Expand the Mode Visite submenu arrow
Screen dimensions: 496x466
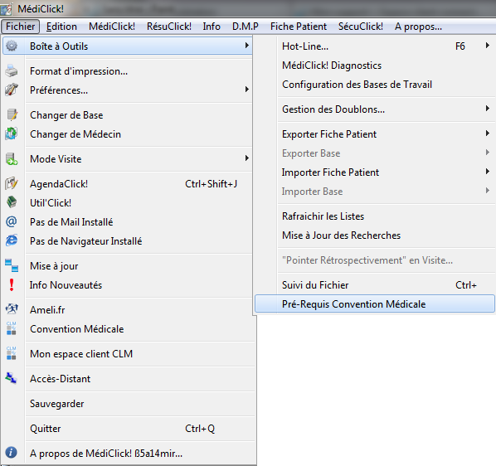[247, 158]
